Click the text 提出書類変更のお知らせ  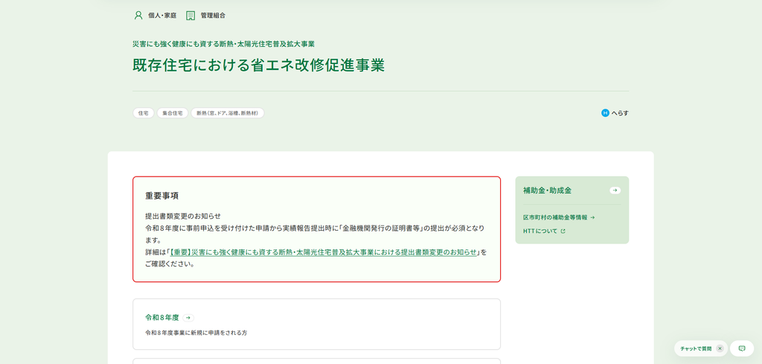pyautogui.click(x=183, y=217)
